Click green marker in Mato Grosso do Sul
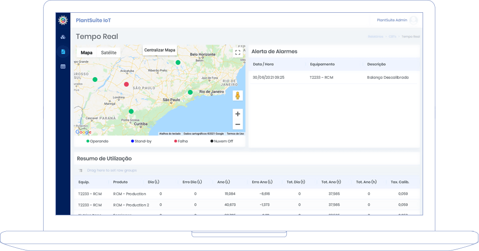The height and width of the screenshot is (251, 479). click(95, 79)
